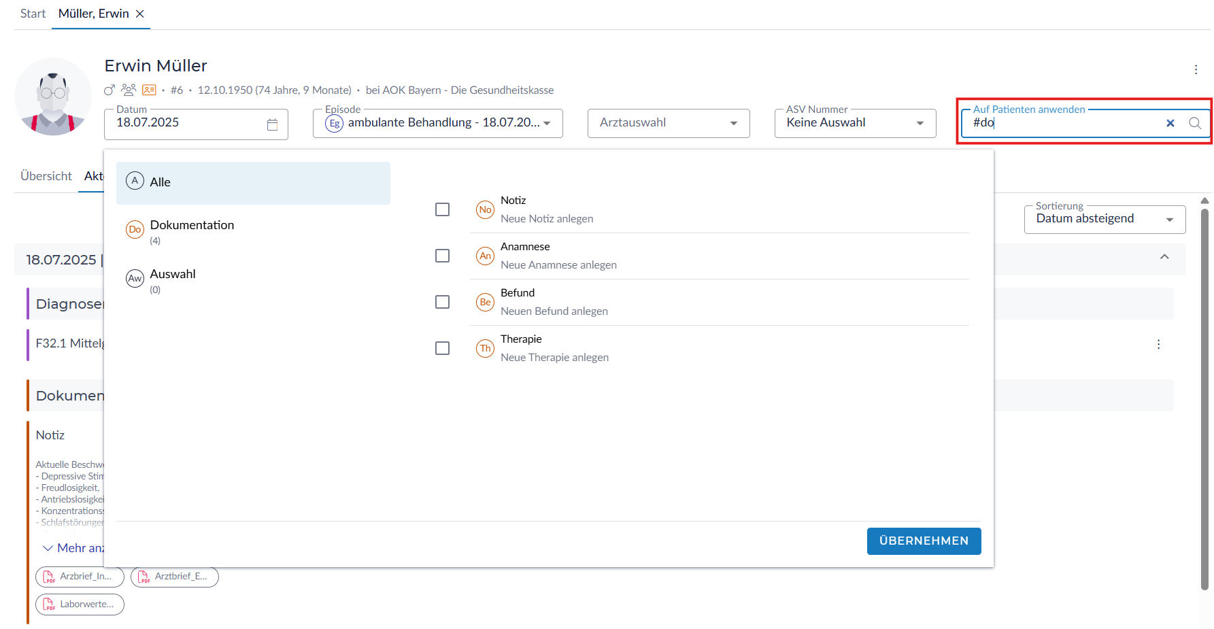
Task: Open the three-dot menu on diagnosis row
Action: coord(1158,344)
